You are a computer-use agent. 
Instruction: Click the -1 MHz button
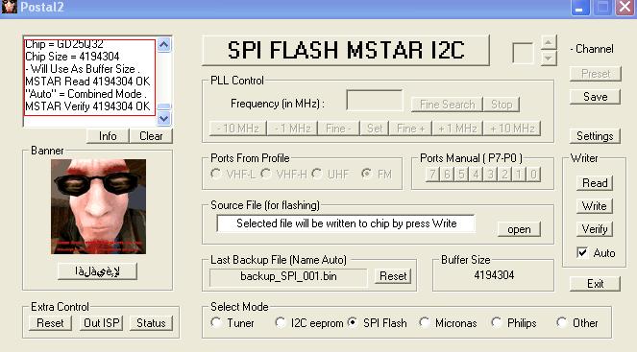(x=292, y=129)
